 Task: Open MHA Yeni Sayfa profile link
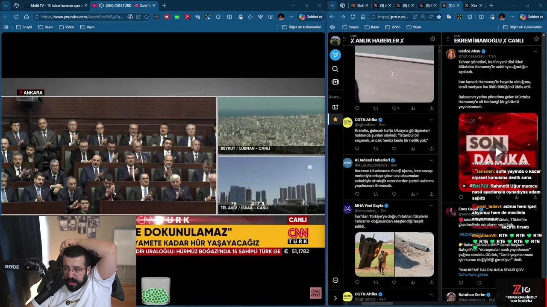pos(369,206)
